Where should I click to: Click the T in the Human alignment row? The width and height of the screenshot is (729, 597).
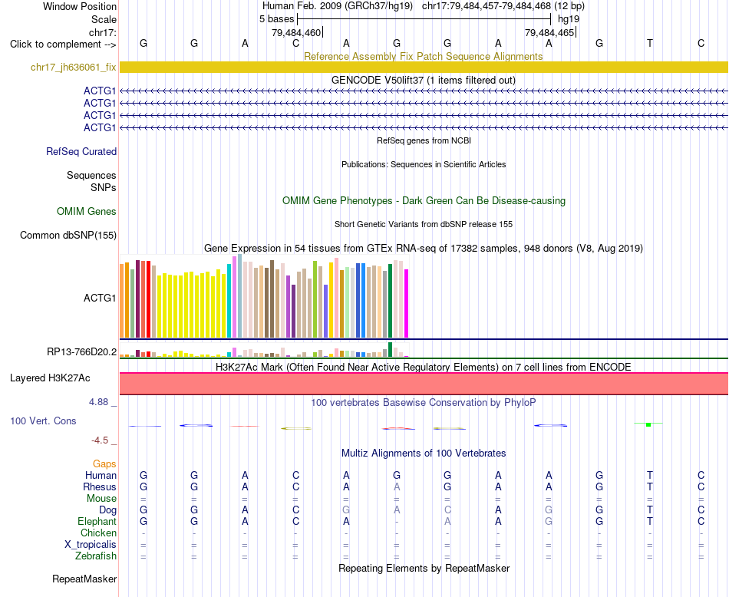650,475
